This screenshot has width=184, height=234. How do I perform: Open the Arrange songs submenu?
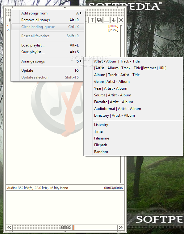48,61
